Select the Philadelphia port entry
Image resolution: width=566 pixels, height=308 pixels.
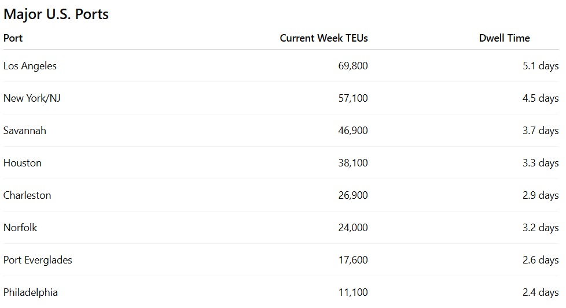coord(30,292)
